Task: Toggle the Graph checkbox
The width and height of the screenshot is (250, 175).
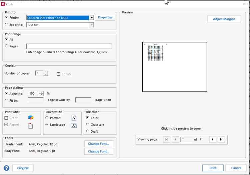Action: (x=6, y=118)
